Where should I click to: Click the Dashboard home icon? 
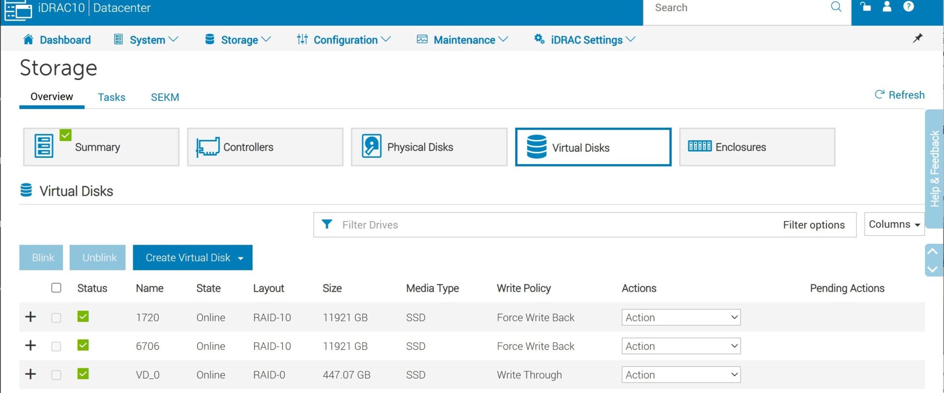29,39
